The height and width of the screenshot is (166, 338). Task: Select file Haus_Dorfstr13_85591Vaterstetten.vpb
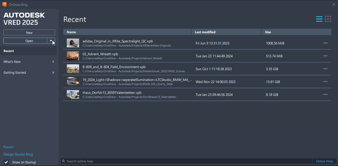tap(112, 93)
